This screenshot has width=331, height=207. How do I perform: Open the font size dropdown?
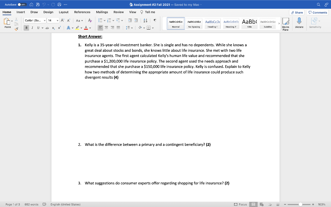(x=57, y=20)
